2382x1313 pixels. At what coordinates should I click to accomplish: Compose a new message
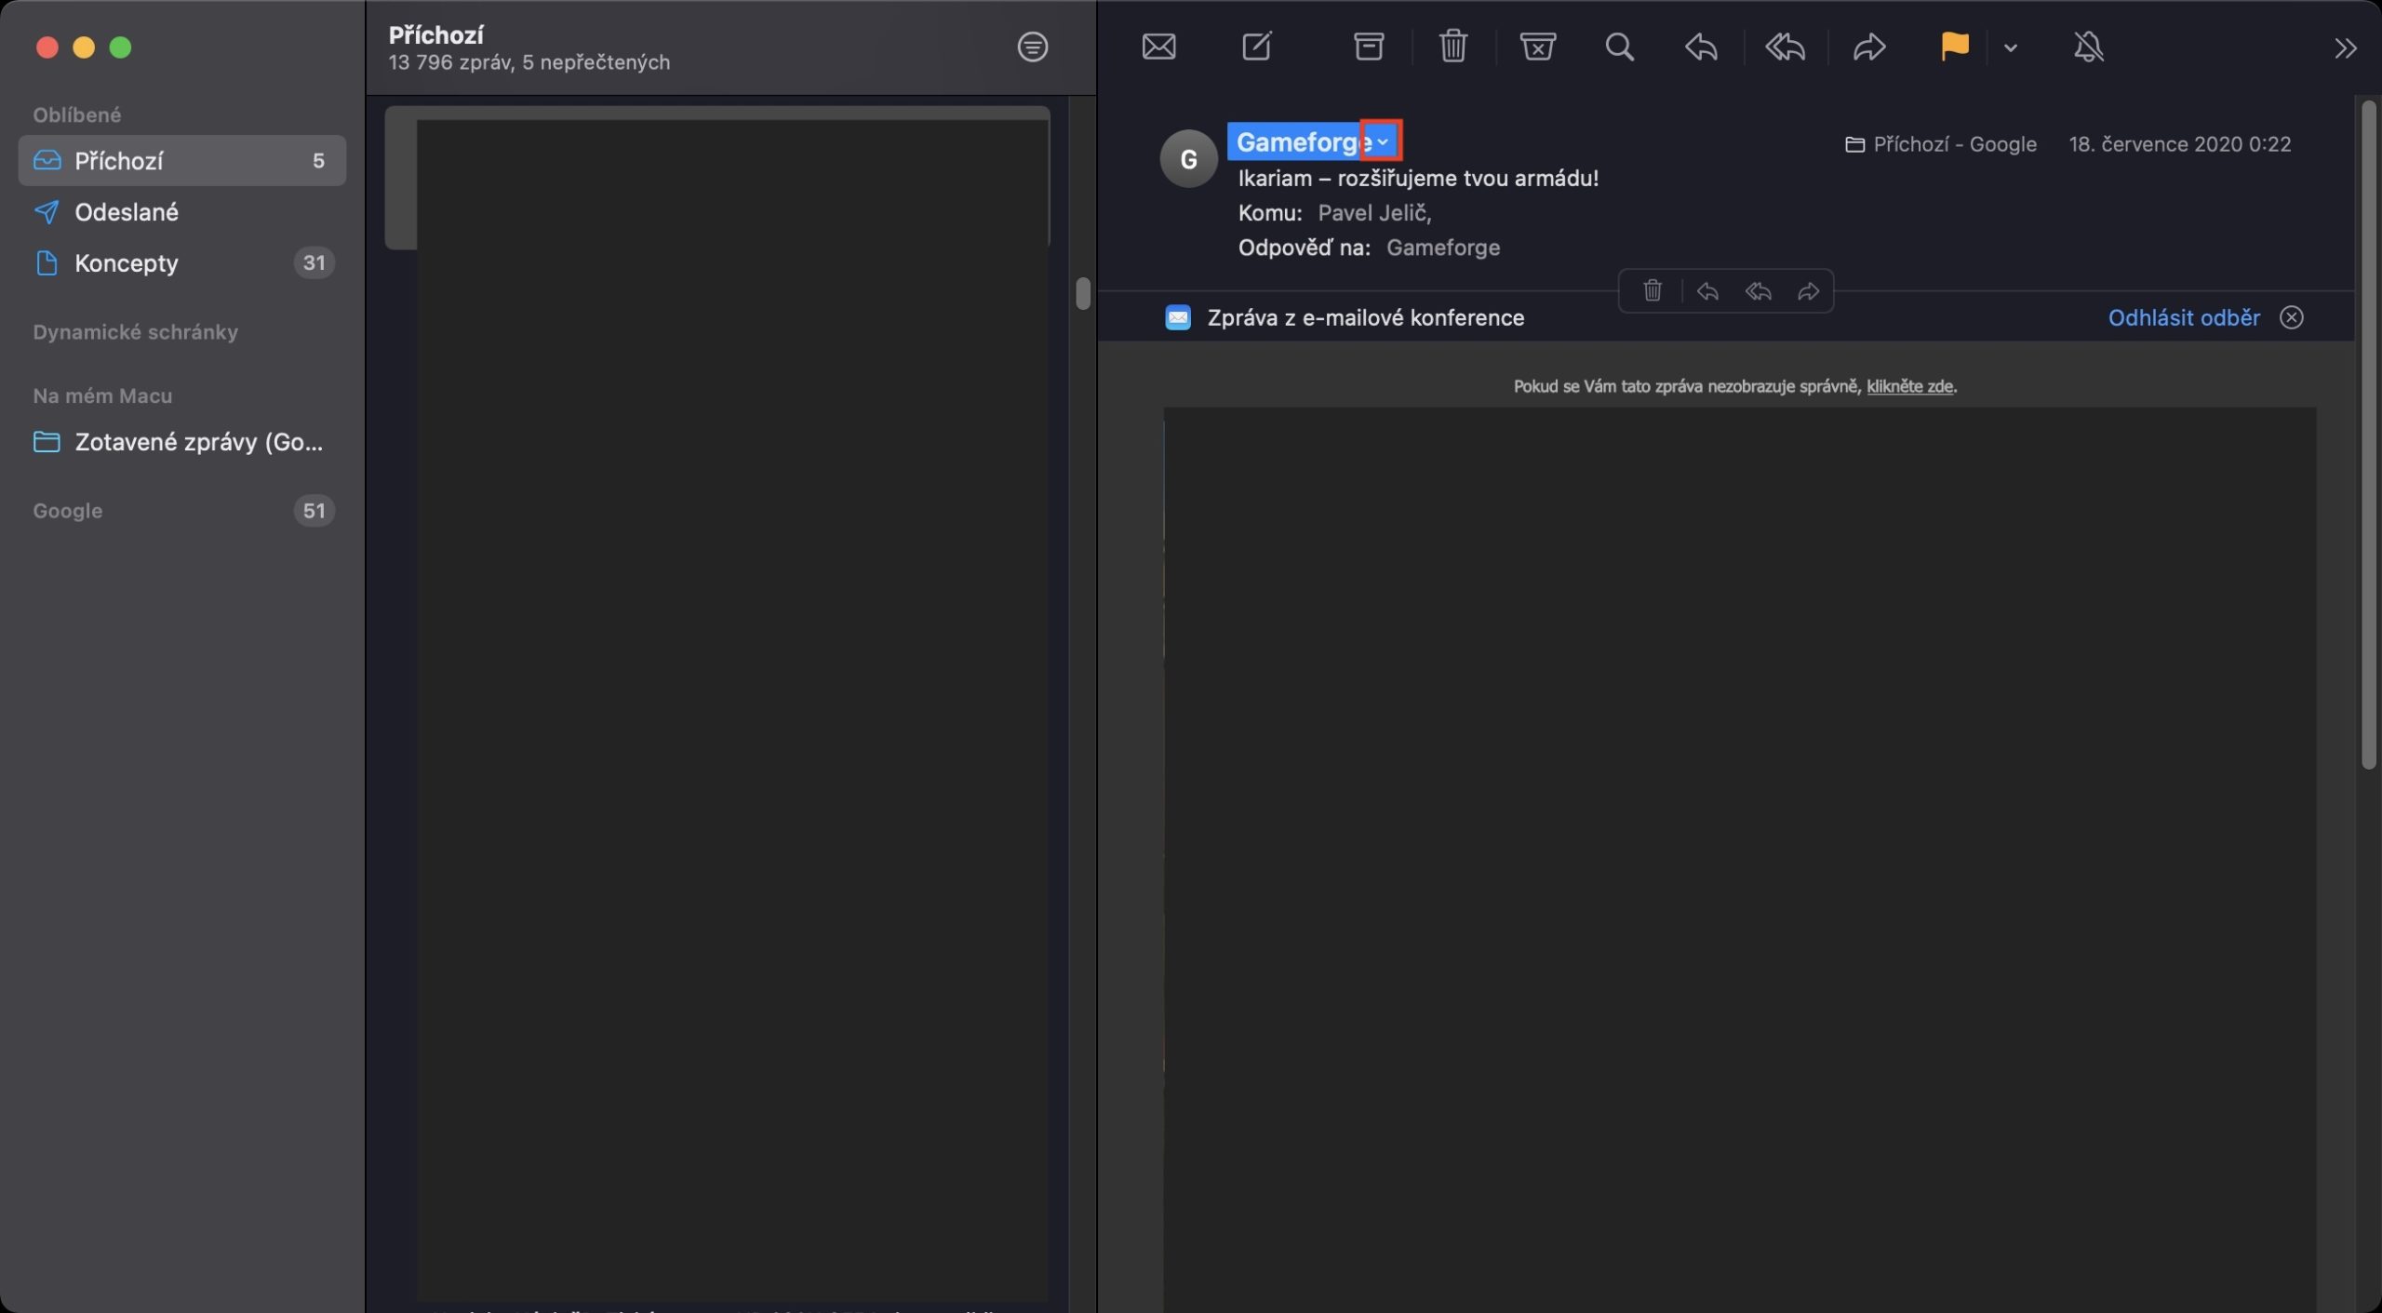[1256, 46]
